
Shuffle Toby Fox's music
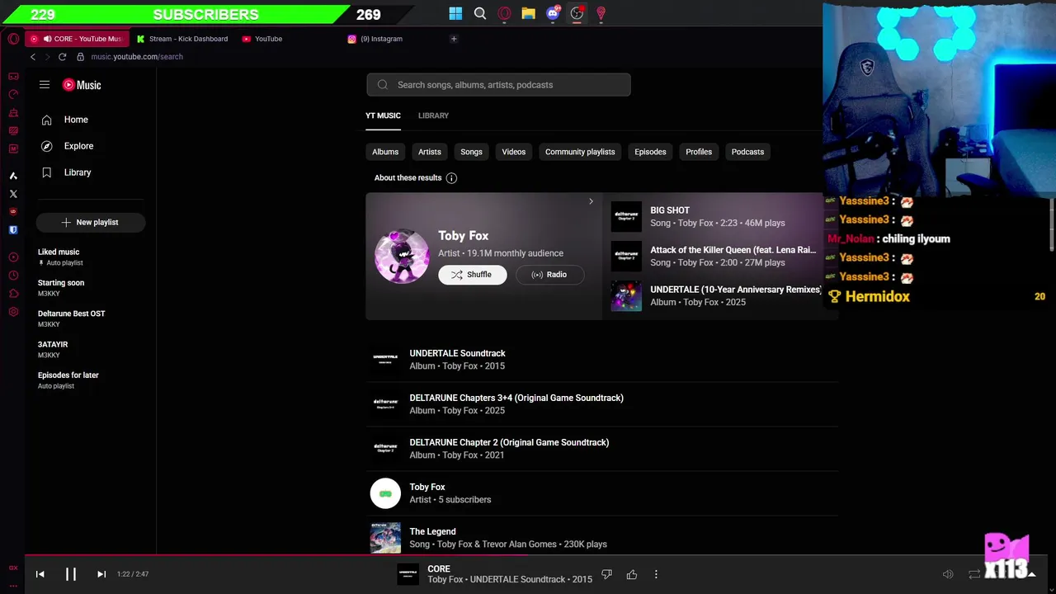(472, 275)
